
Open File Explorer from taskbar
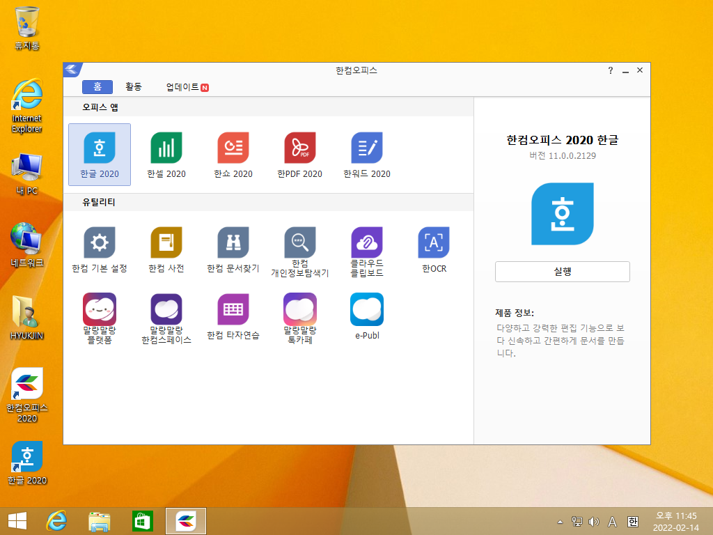[x=99, y=521]
